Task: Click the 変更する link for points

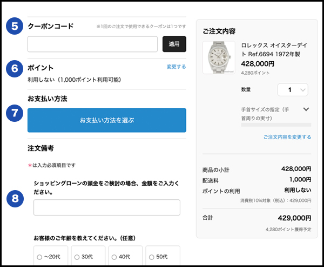Action: tap(176, 67)
